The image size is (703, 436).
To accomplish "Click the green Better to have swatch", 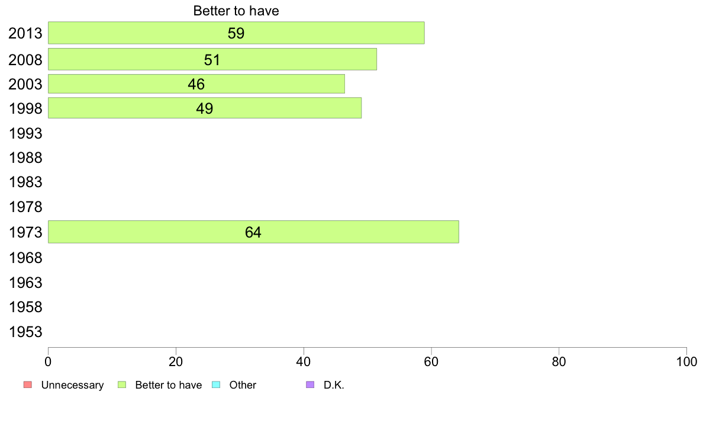I will (122, 385).
